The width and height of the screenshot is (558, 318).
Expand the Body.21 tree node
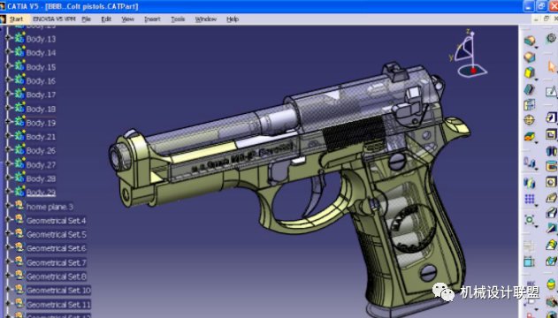pyautogui.click(x=8, y=136)
